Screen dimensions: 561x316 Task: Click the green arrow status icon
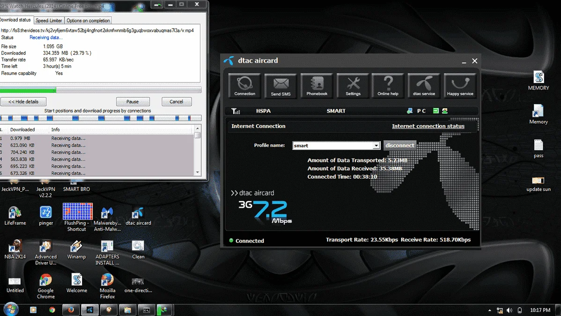coord(436,111)
